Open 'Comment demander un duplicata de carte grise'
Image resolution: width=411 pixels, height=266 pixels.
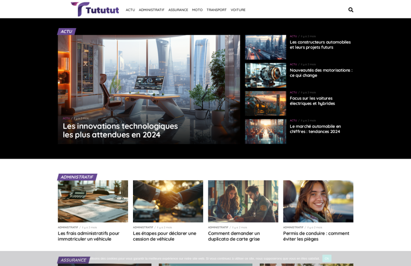tap(234, 236)
